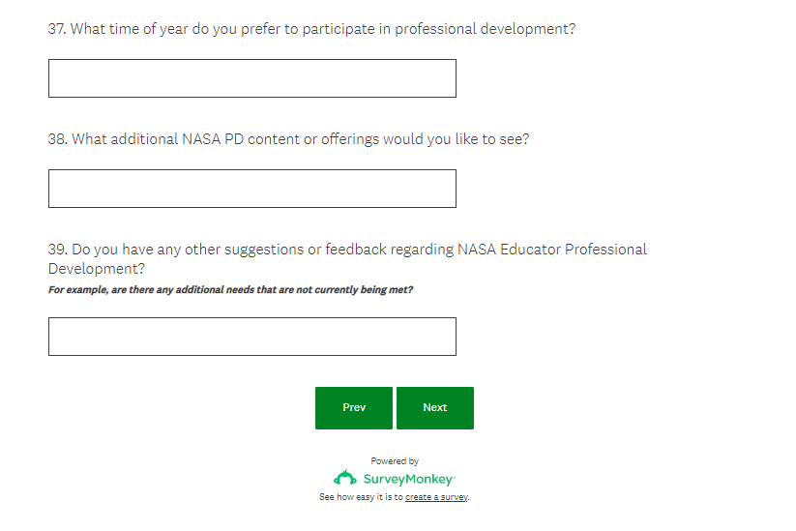This screenshot has height=531, width=796.
Task: Click question 37 text about time of year
Action: point(311,29)
